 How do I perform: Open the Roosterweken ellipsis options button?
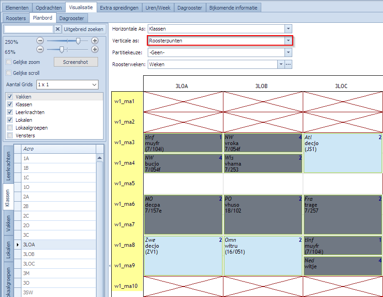[x=288, y=64]
